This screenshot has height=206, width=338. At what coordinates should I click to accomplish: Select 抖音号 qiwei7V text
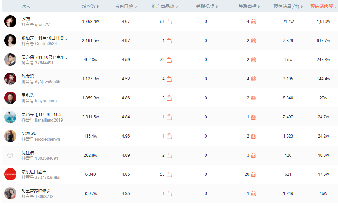[x=35, y=25]
